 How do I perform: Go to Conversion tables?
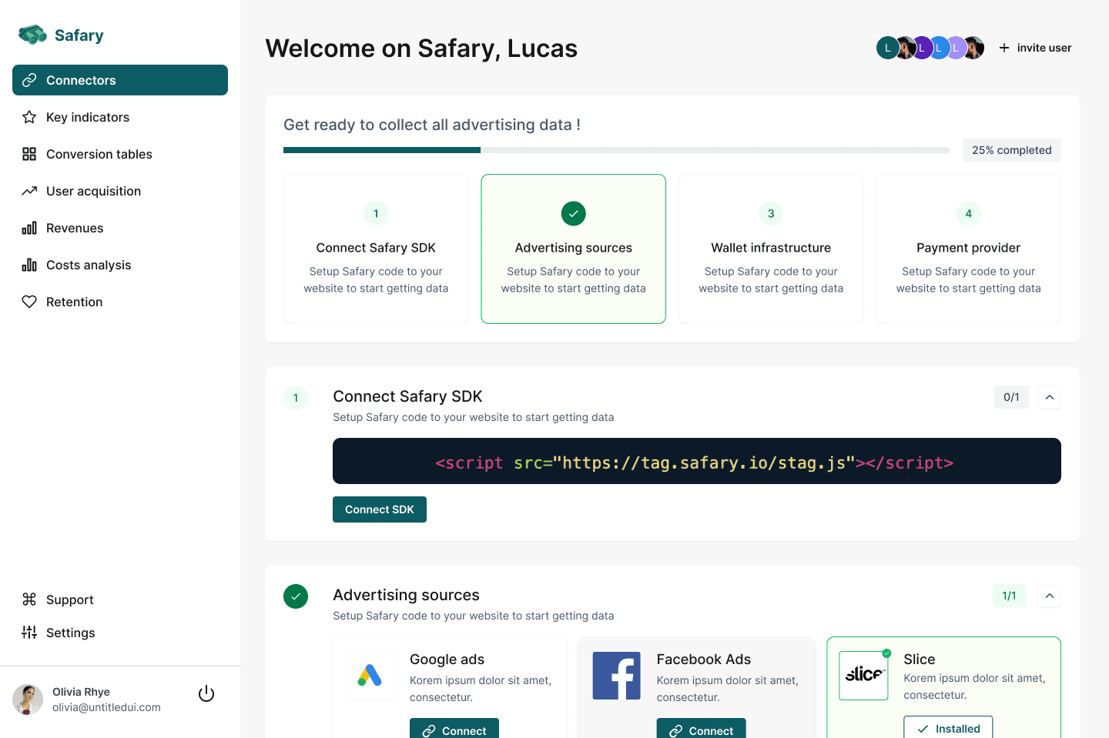point(120,154)
